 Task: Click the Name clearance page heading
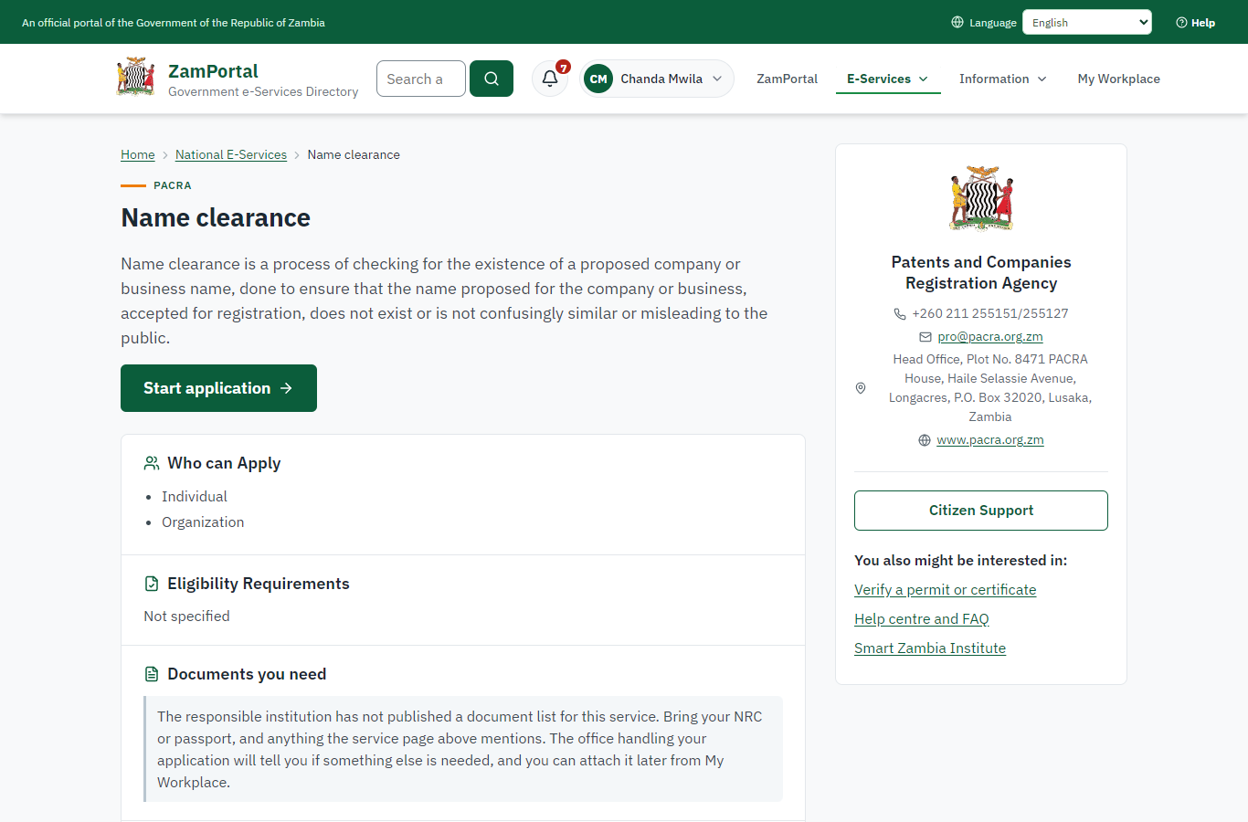216,217
